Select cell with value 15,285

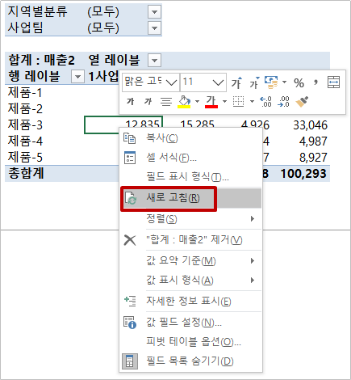point(197,124)
